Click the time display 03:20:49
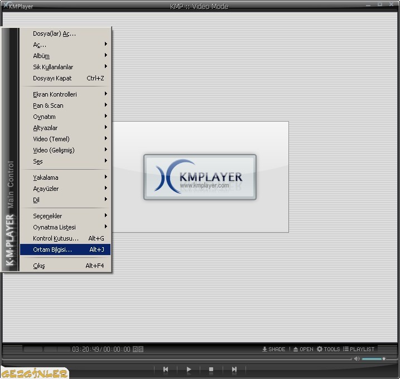Screen dimensions: 400x379 [x=86, y=349]
